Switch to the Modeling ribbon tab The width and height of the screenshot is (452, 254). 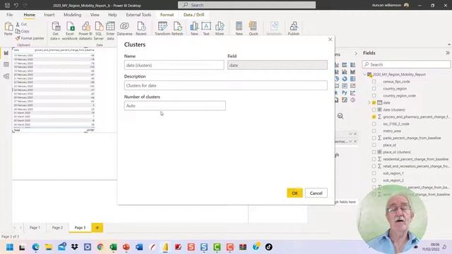(x=72, y=15)
